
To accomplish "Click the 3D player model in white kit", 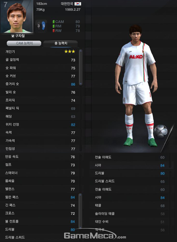I will [x=136, y=86].
